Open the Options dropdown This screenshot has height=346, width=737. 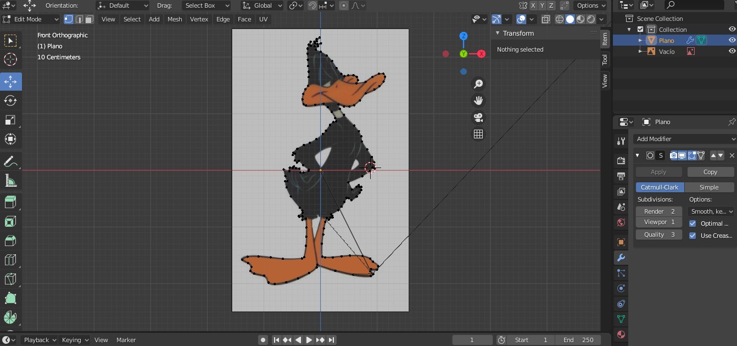click(x=590, y=5)
